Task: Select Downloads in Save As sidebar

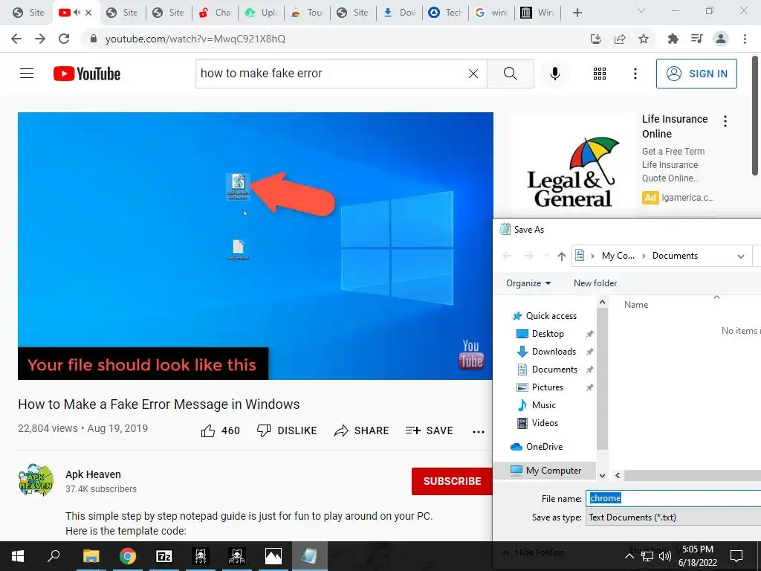Action: (x=554, y=352)
